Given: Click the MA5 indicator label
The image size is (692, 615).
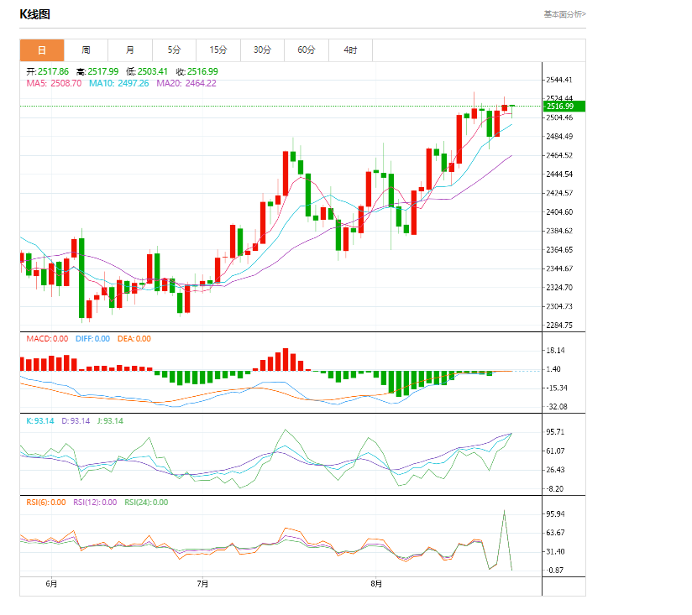Looking at the screenshot, I should click(x=54, y=83).
